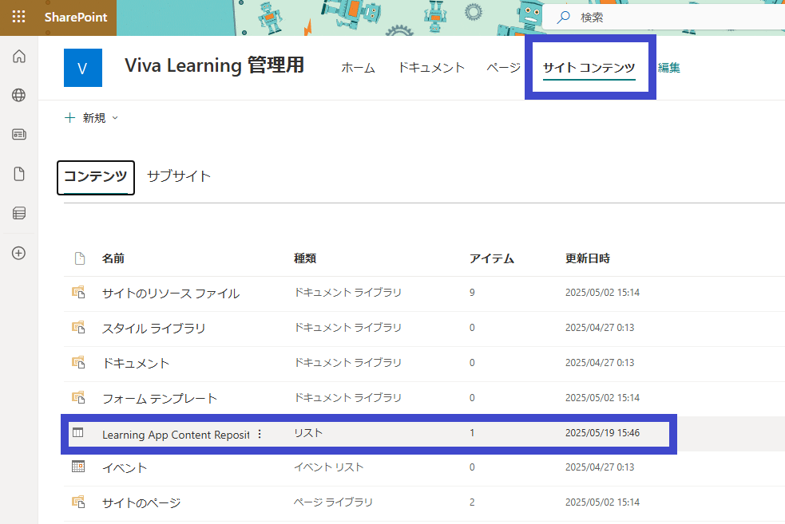The height and width of the screenshot is (524, 785).
Task: Click the 編集 link in navigation
Action: click(x=669, y=68)
